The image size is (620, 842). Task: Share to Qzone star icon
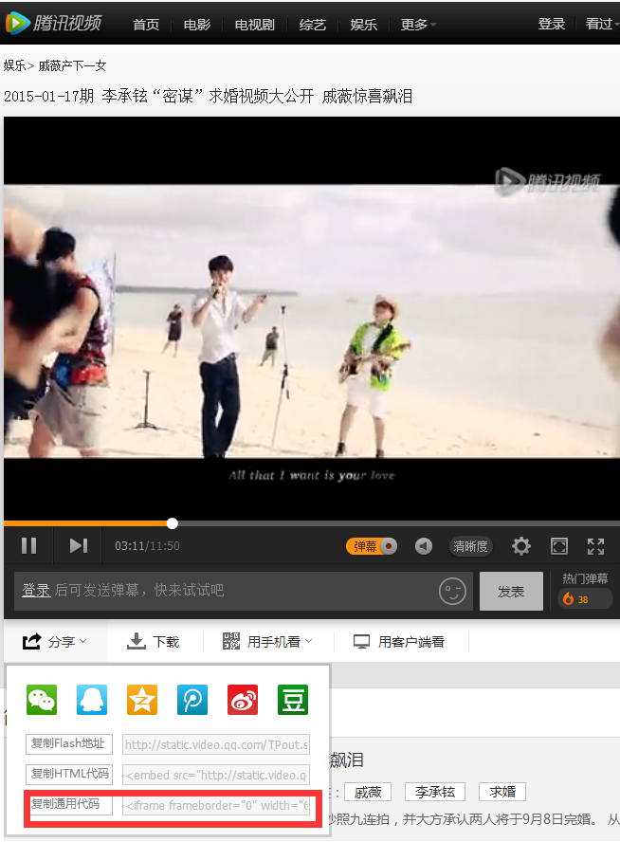[x=142, y=700]
